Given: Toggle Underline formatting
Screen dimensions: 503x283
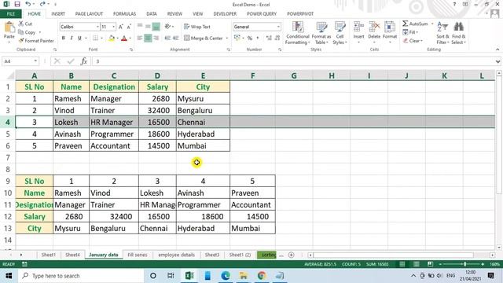Looking at the screenshot, I should (79, 39).
